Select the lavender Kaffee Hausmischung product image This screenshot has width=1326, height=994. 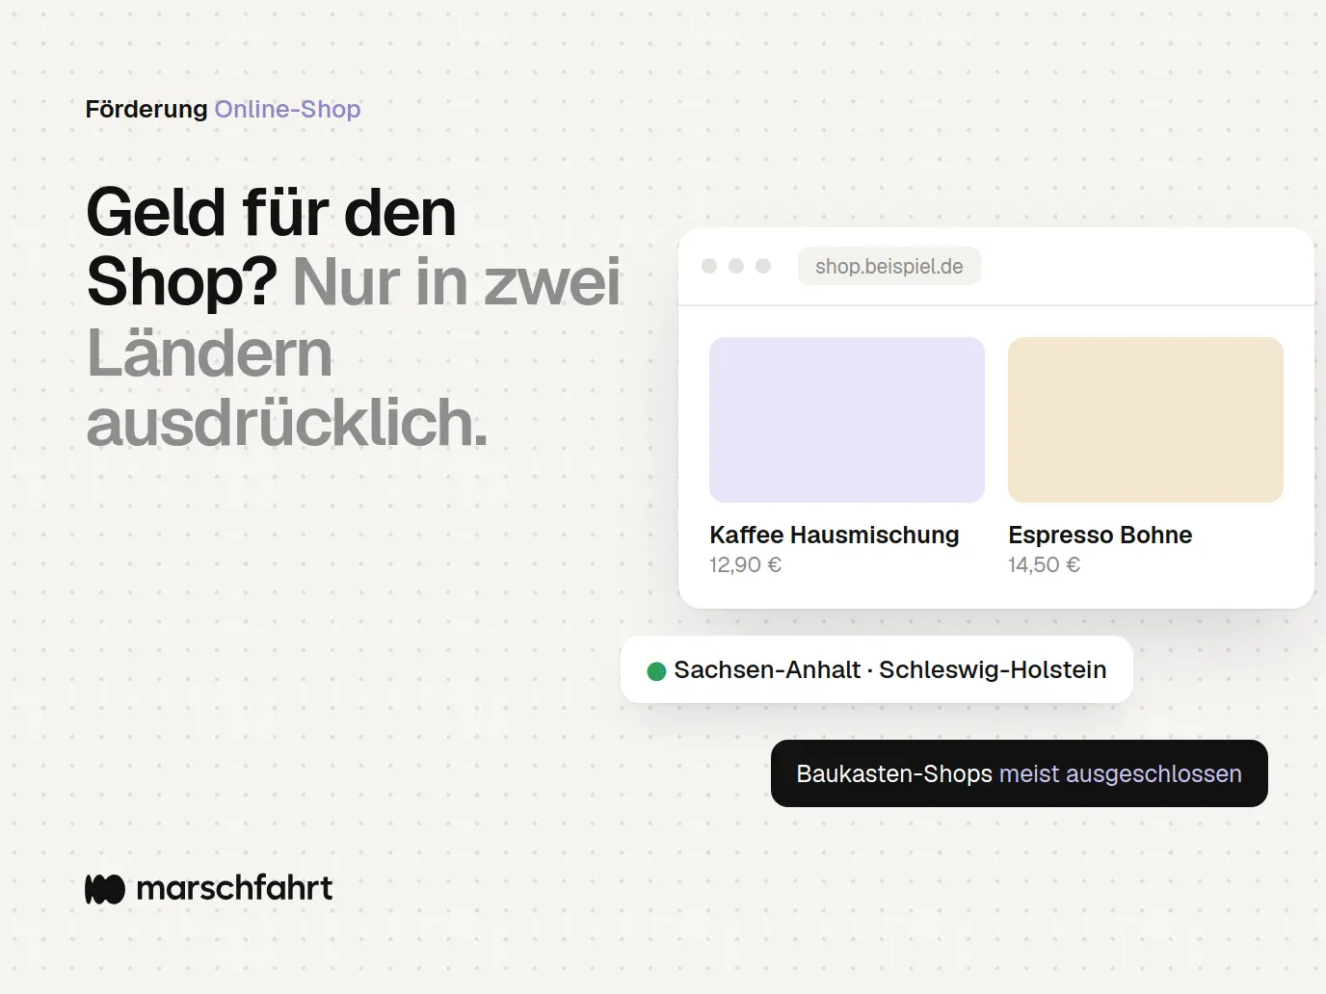tap(847, 420)
